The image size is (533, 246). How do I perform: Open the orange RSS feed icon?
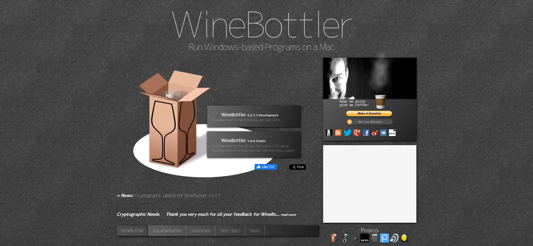tap(338, 133)
